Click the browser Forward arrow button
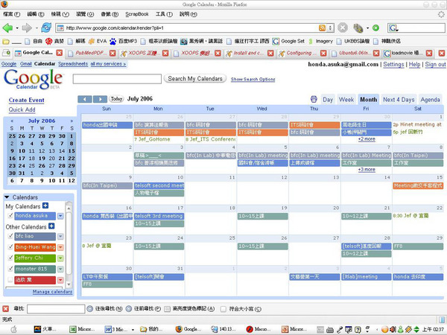Viewport: 447px width, 335px height. point(27,28)
